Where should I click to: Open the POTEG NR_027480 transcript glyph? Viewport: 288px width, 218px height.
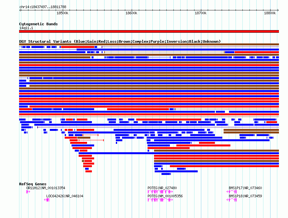[x=160, y=192]
